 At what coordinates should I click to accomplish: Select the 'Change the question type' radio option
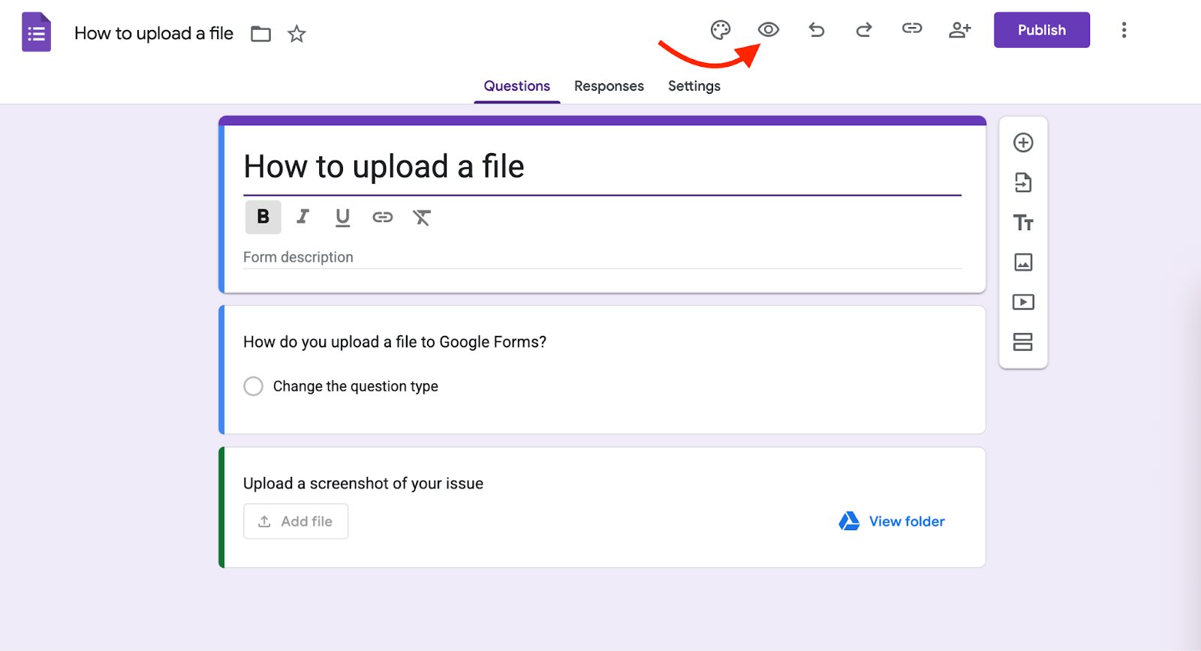click(254, 386)
